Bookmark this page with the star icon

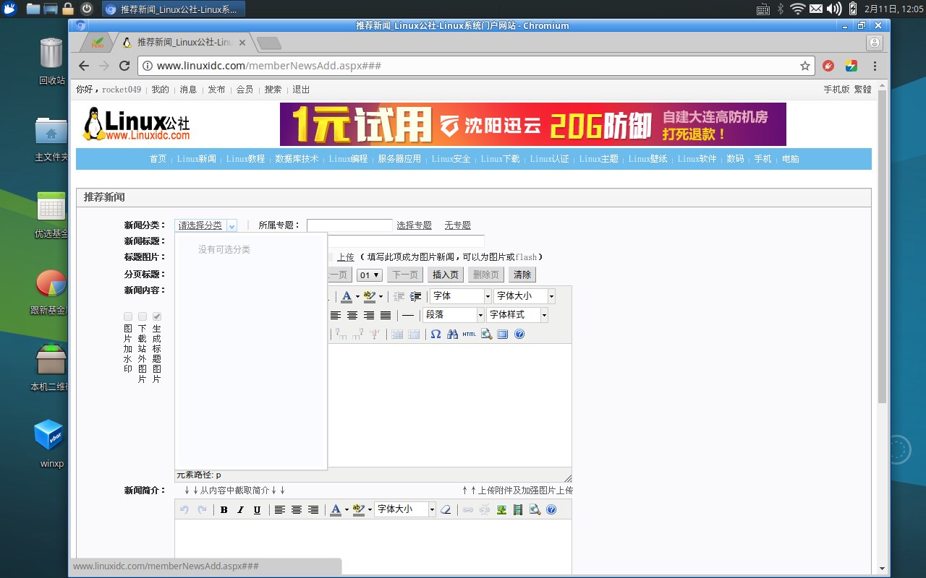pyautogui.click(x=805, y=66)
